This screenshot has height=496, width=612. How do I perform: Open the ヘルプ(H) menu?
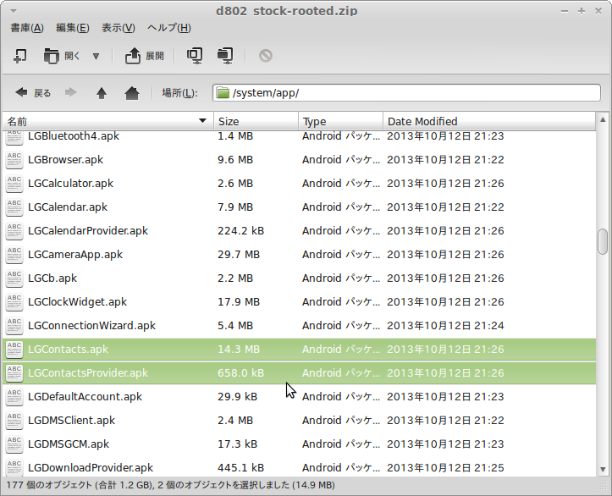(169, 28)
